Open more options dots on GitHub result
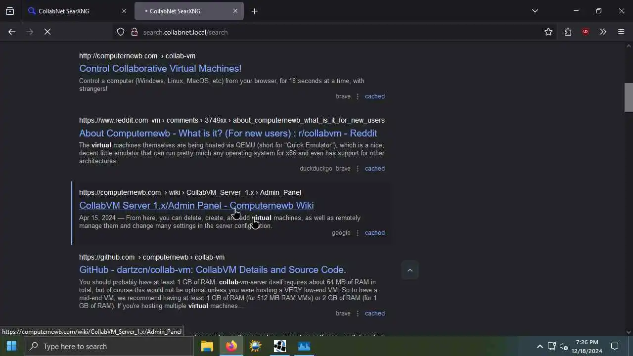633x356 pixels. (x=358, y=313)
